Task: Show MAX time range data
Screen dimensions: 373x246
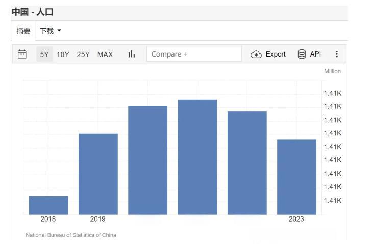Action: point(105,54)
